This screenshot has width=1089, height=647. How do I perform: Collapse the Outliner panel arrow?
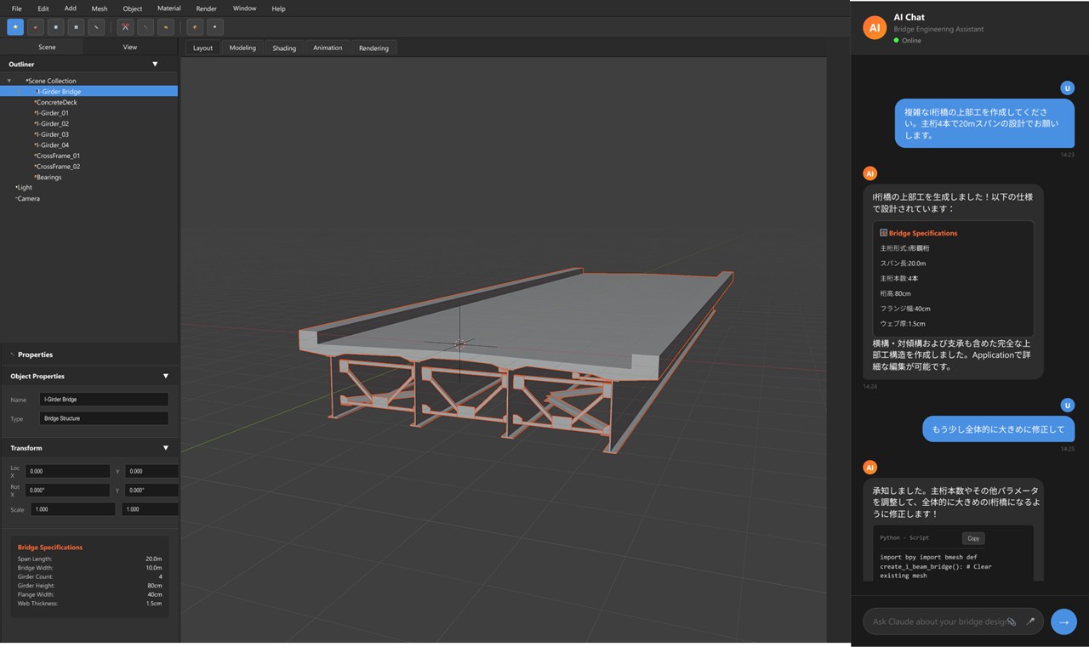(x=155, y=64)
